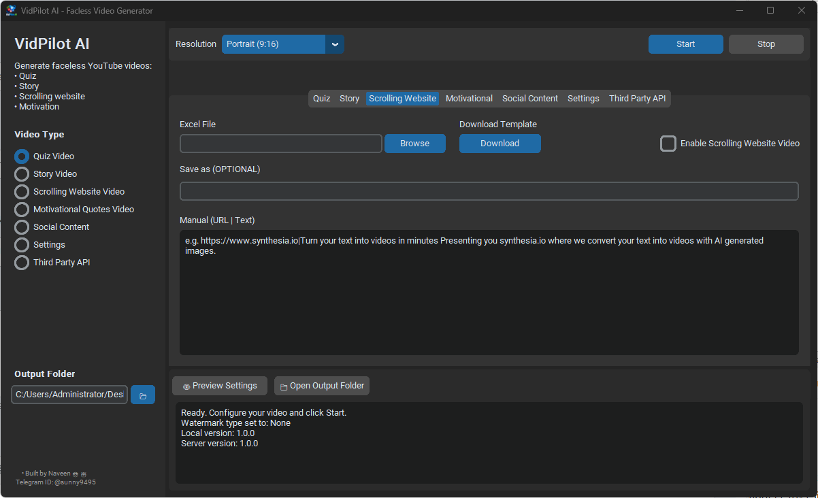Switch to the Quiz tab

click(321, 98)
